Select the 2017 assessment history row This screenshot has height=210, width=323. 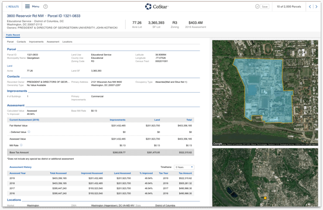pos(101,188)
